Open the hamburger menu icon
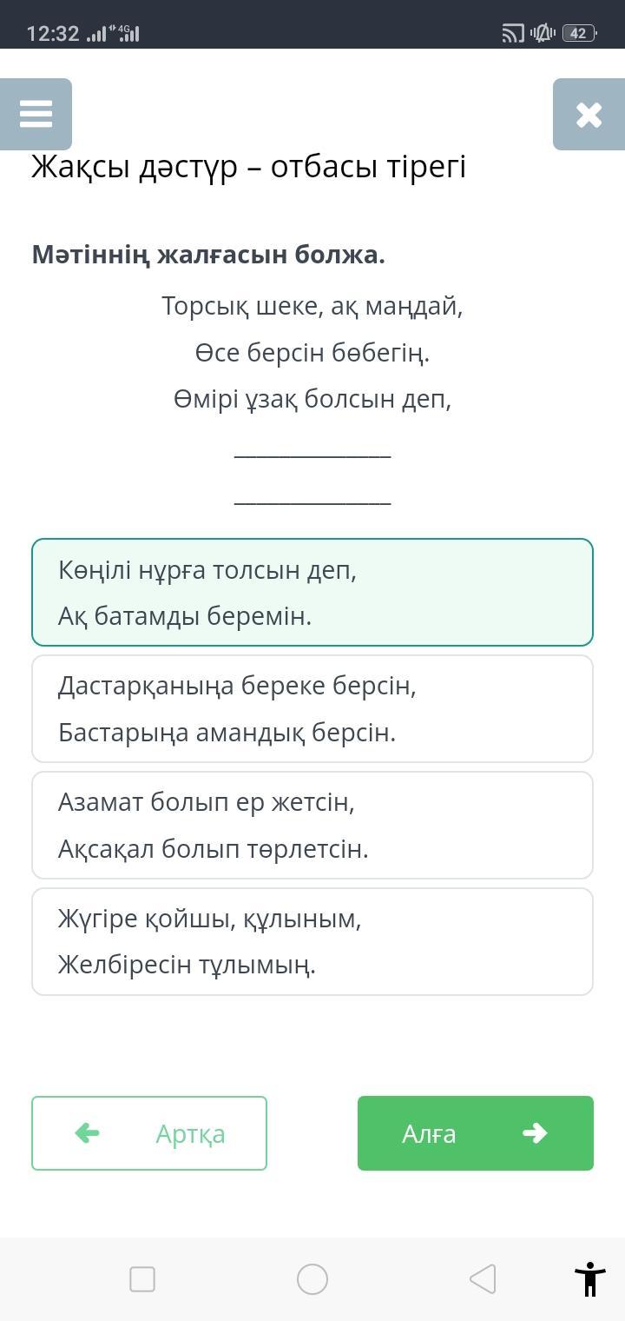 [x=36, y=114]
